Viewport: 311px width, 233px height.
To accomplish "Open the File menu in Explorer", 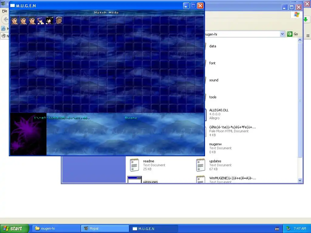I will tap(5, 11).
